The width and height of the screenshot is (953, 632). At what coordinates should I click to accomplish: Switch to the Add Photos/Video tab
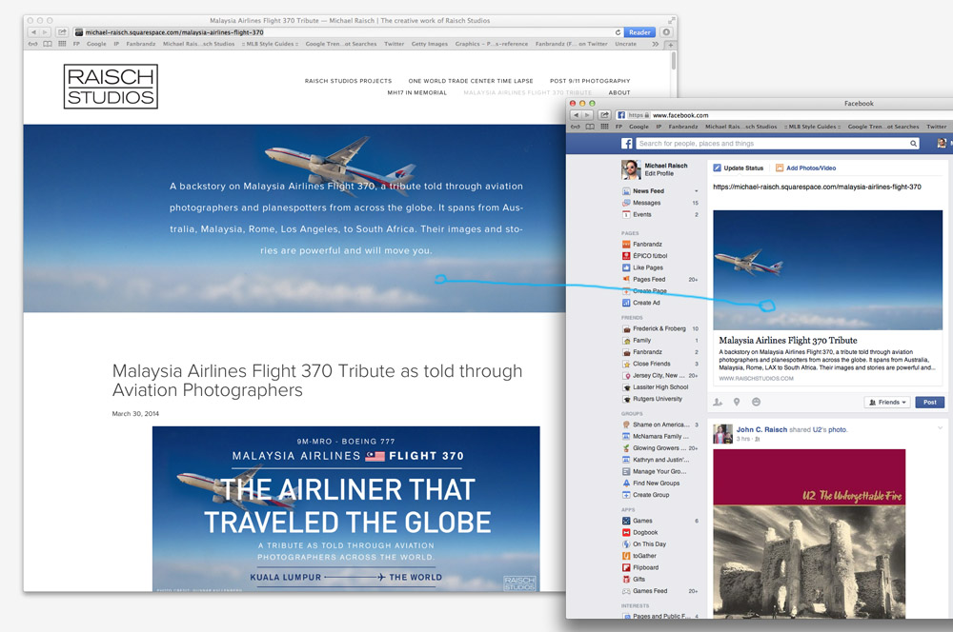click(805, 168)
